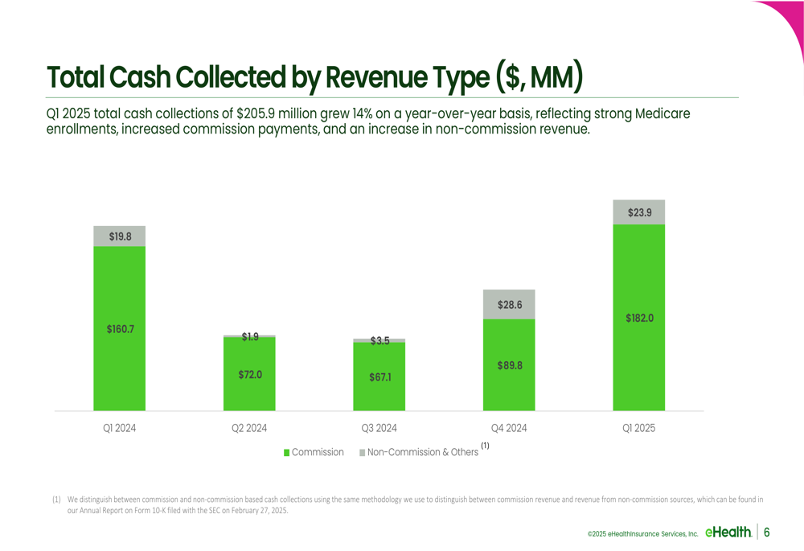Click the green Commission legend swatch

[x=287, y=453]
